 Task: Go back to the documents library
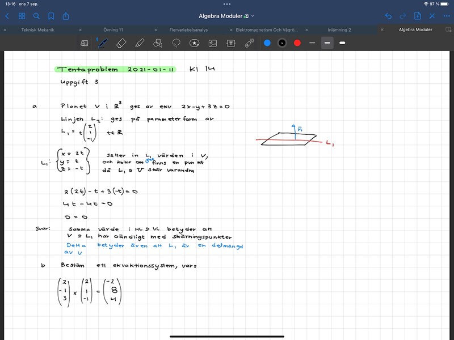click(7, 16)
